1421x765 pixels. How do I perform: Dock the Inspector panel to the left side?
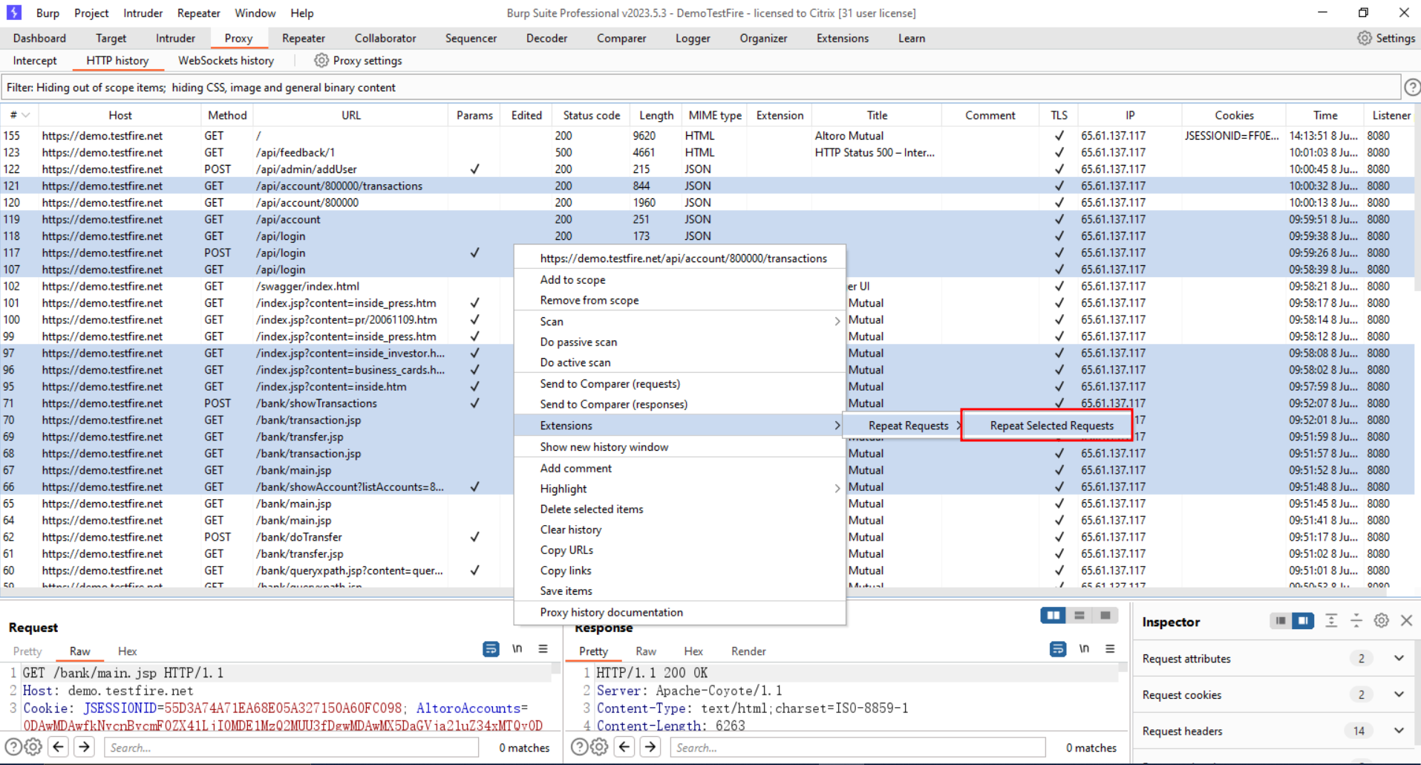coord(1280,621)
